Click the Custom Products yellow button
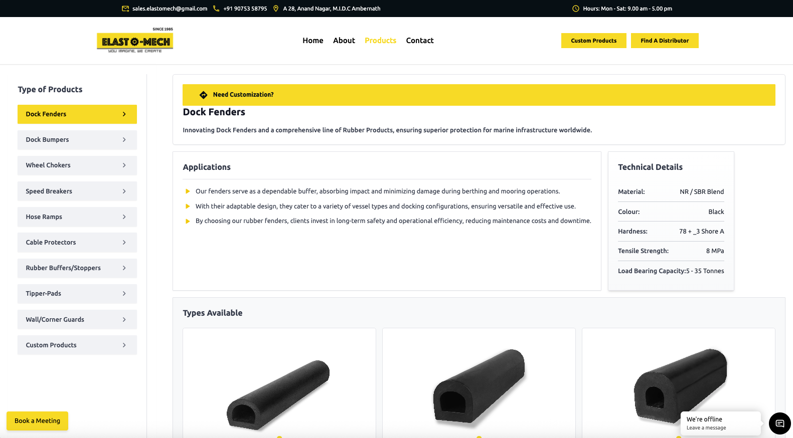 point(594,41)
